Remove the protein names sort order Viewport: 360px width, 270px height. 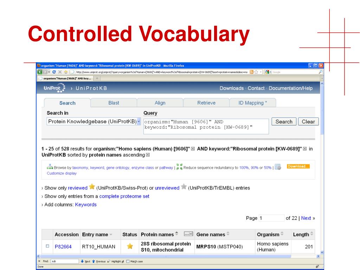pyautogui.click(x=148, y=155)
